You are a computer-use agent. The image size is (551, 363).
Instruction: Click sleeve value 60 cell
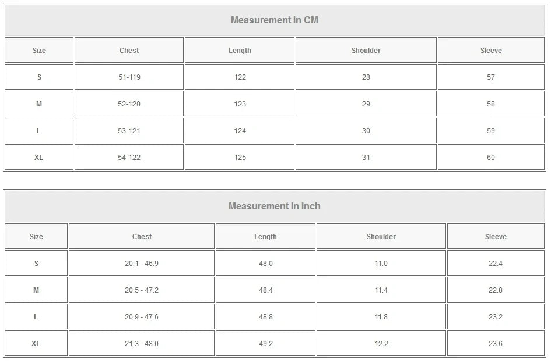(x=491, y=158)
